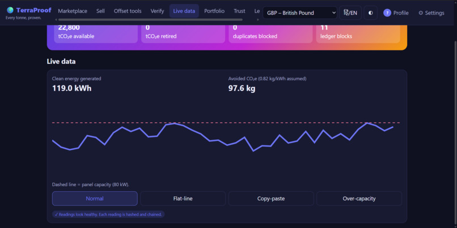Click the "119.0 kWh" value
This screenshot has width=457, height=228.
tap(71, 88)
